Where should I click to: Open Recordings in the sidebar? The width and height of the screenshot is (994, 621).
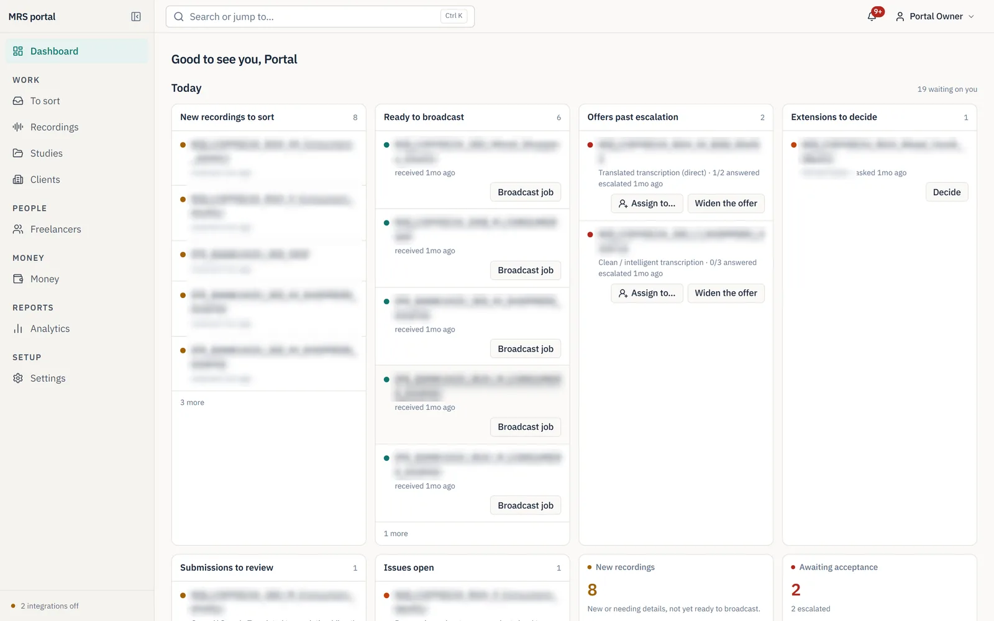point(77,127)
